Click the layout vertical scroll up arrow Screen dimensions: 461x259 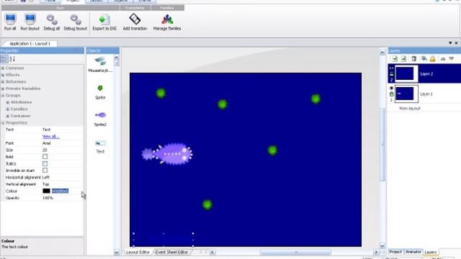click(x=382, y=53)
